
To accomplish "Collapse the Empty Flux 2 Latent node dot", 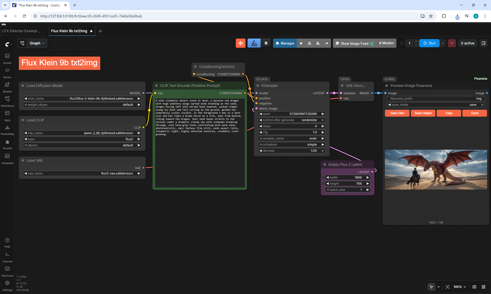I will tap(325, 164).
